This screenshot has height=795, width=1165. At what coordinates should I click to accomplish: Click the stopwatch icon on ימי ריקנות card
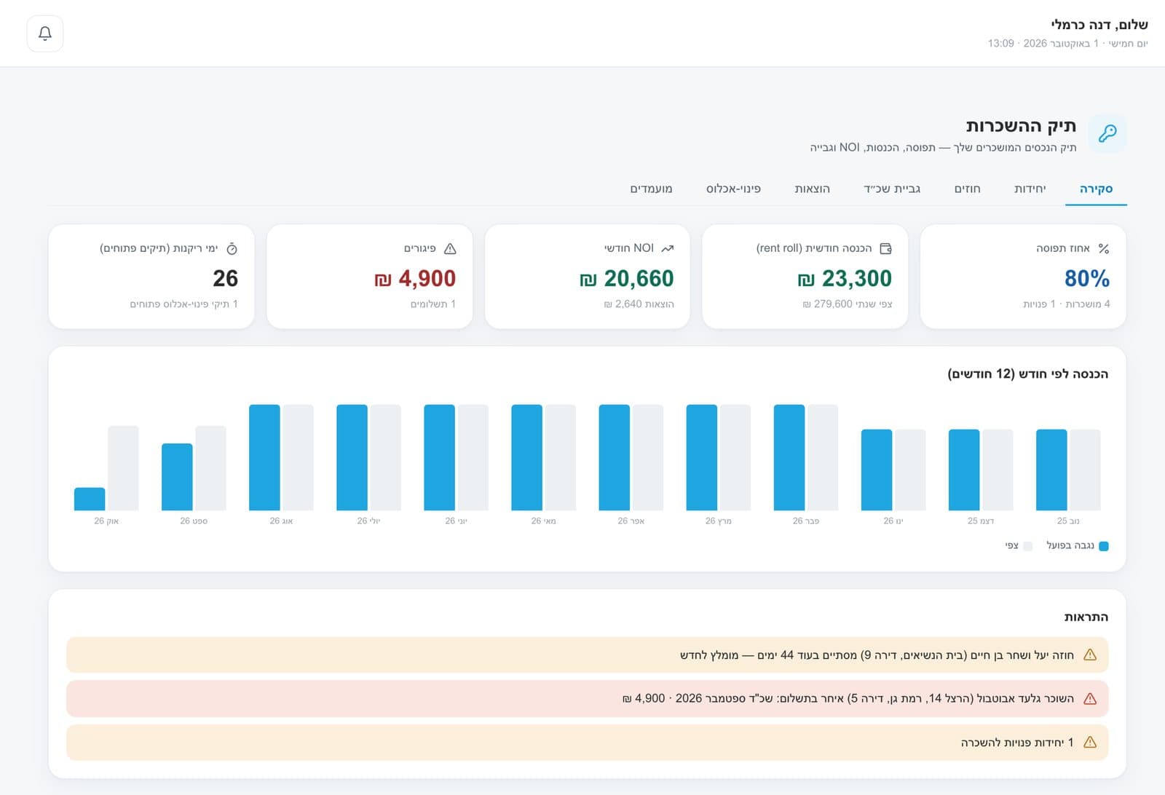(232, 249)
